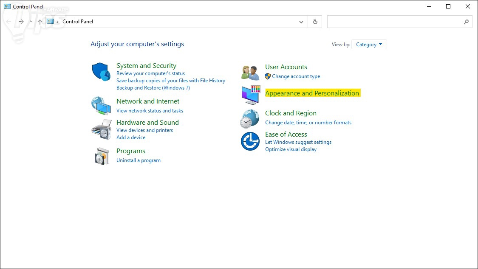This screenshot has width=478, height=269.
Task: Open View devices and printers
Action: coord(144,130)
